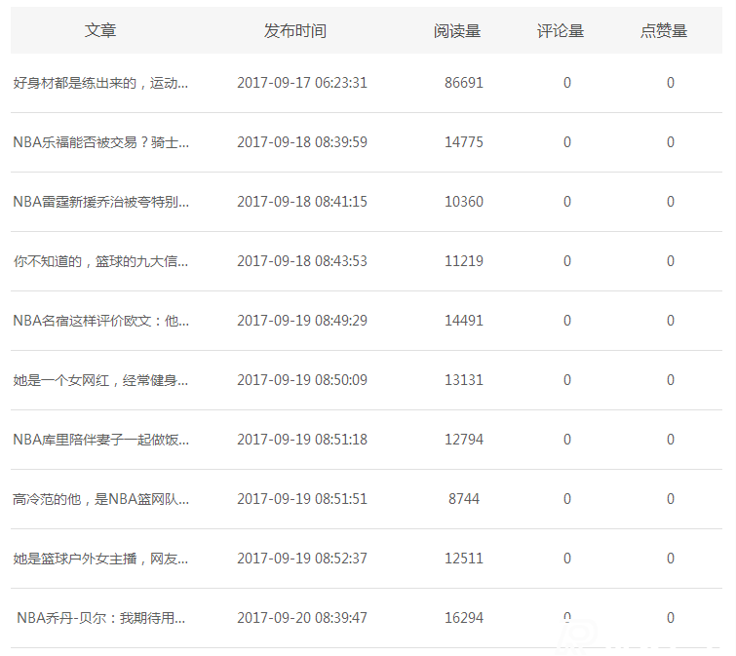Sort by 发布时间 column header
Viewport: 736px width, 656px height.
(x=295, y=31)
